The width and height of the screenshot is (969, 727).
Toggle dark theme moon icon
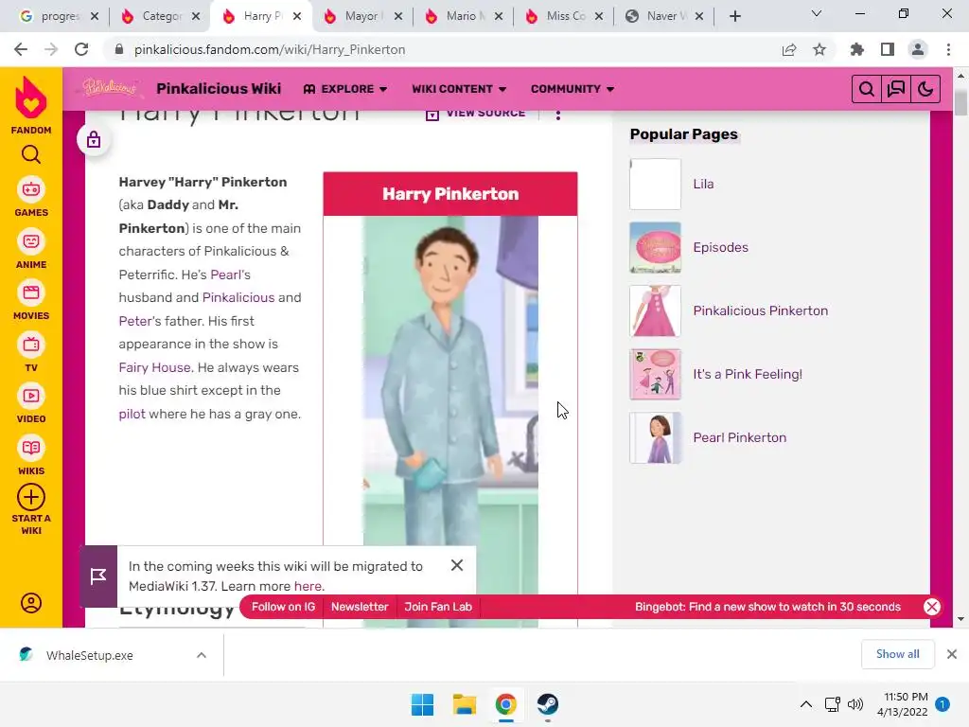coord(925,89)
